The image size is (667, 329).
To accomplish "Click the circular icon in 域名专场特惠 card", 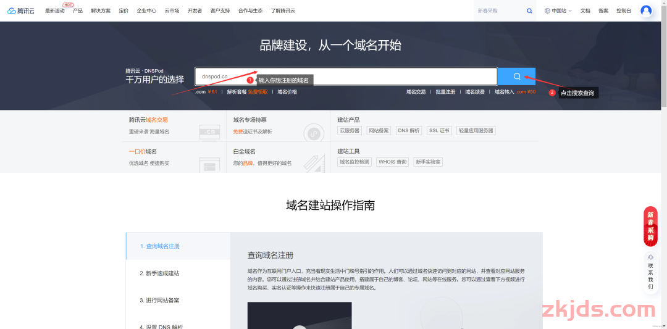I will click(x=314, y=133).
